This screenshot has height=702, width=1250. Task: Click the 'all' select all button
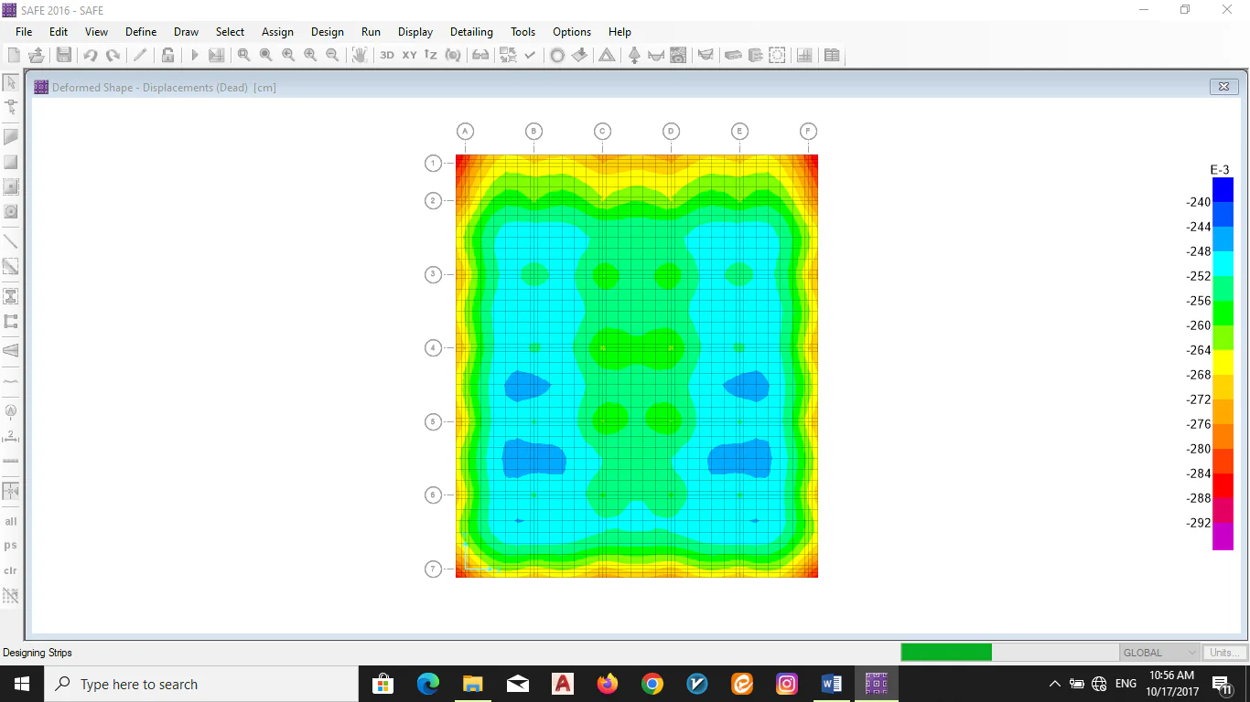(11, 521)
